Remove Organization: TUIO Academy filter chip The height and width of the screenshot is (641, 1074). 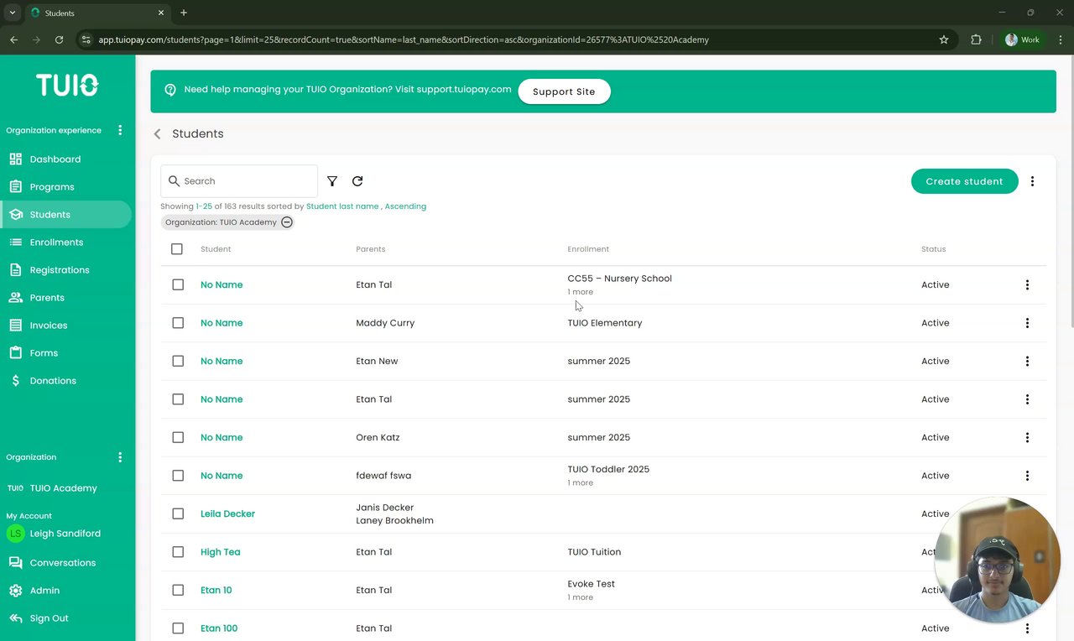pyautogui.click(x=287, y=222)
